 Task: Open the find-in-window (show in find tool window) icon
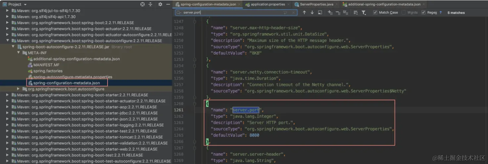[x=320, y=13]
